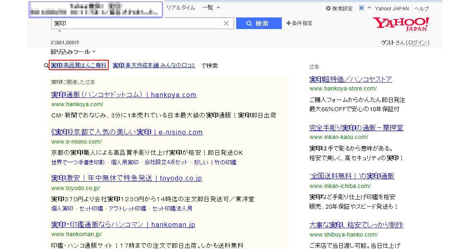Select the リアルタイム search tab
Image resolution: width=469 pixels, height=249 pixels.
tap(181, 8)
